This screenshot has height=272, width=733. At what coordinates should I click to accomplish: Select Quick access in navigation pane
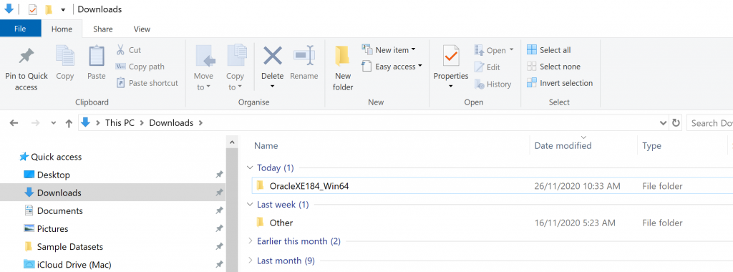pyautogui.click(x=56, y=157)
